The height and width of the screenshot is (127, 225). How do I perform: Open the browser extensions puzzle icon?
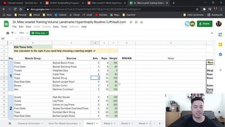[x=204, y=9]
